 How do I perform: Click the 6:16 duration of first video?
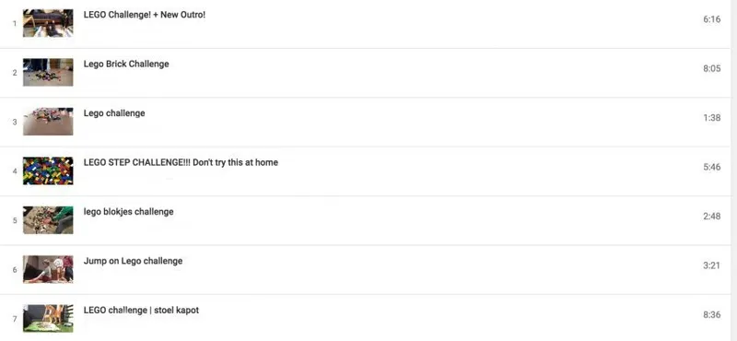[711, 19]
